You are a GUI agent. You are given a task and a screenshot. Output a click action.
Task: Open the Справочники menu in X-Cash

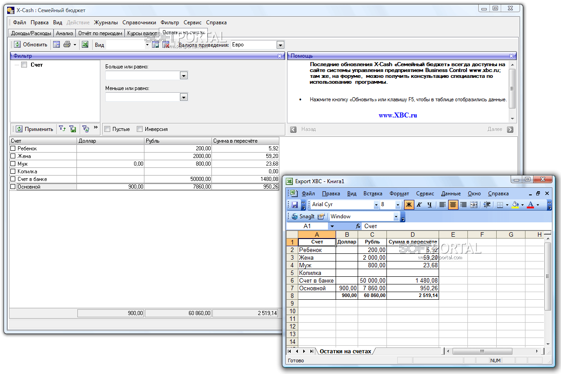pos(139,23)
